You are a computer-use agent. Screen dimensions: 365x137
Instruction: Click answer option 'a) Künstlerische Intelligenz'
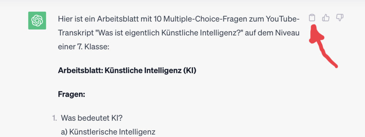pyautogui.click(x=108, y=132)
